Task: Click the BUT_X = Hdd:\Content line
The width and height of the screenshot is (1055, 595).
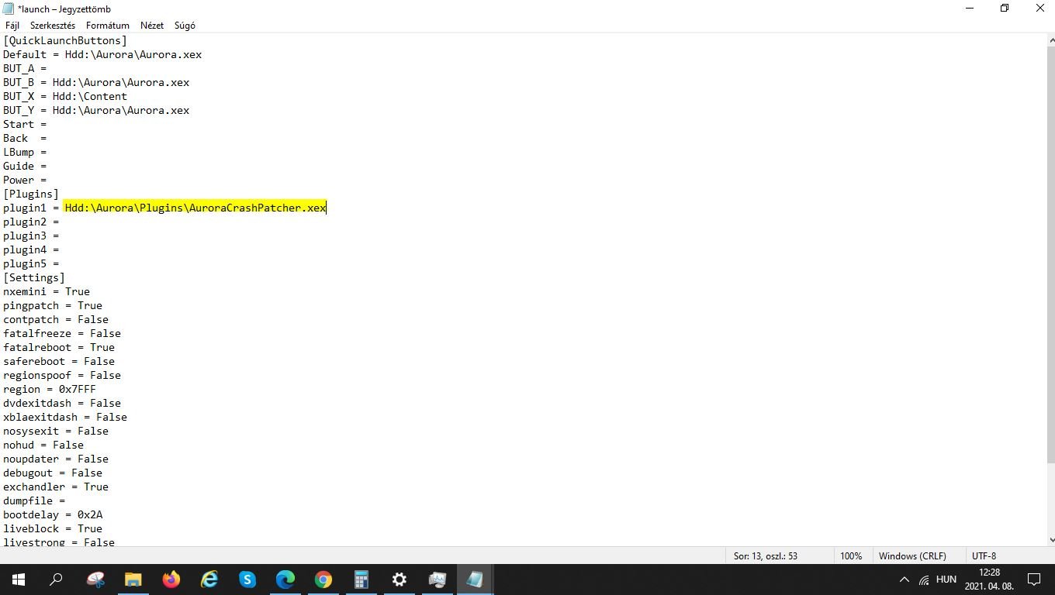Action: (x=65, y=96)
